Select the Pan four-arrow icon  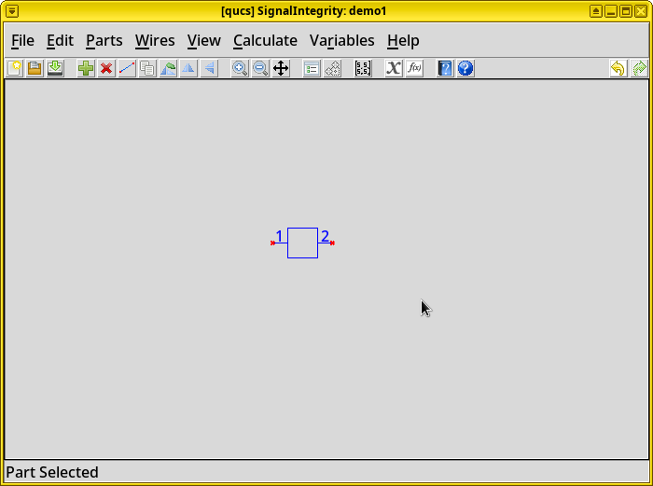281,68
